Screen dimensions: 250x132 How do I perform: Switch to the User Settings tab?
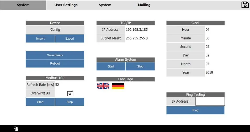[x=66, y=5]
